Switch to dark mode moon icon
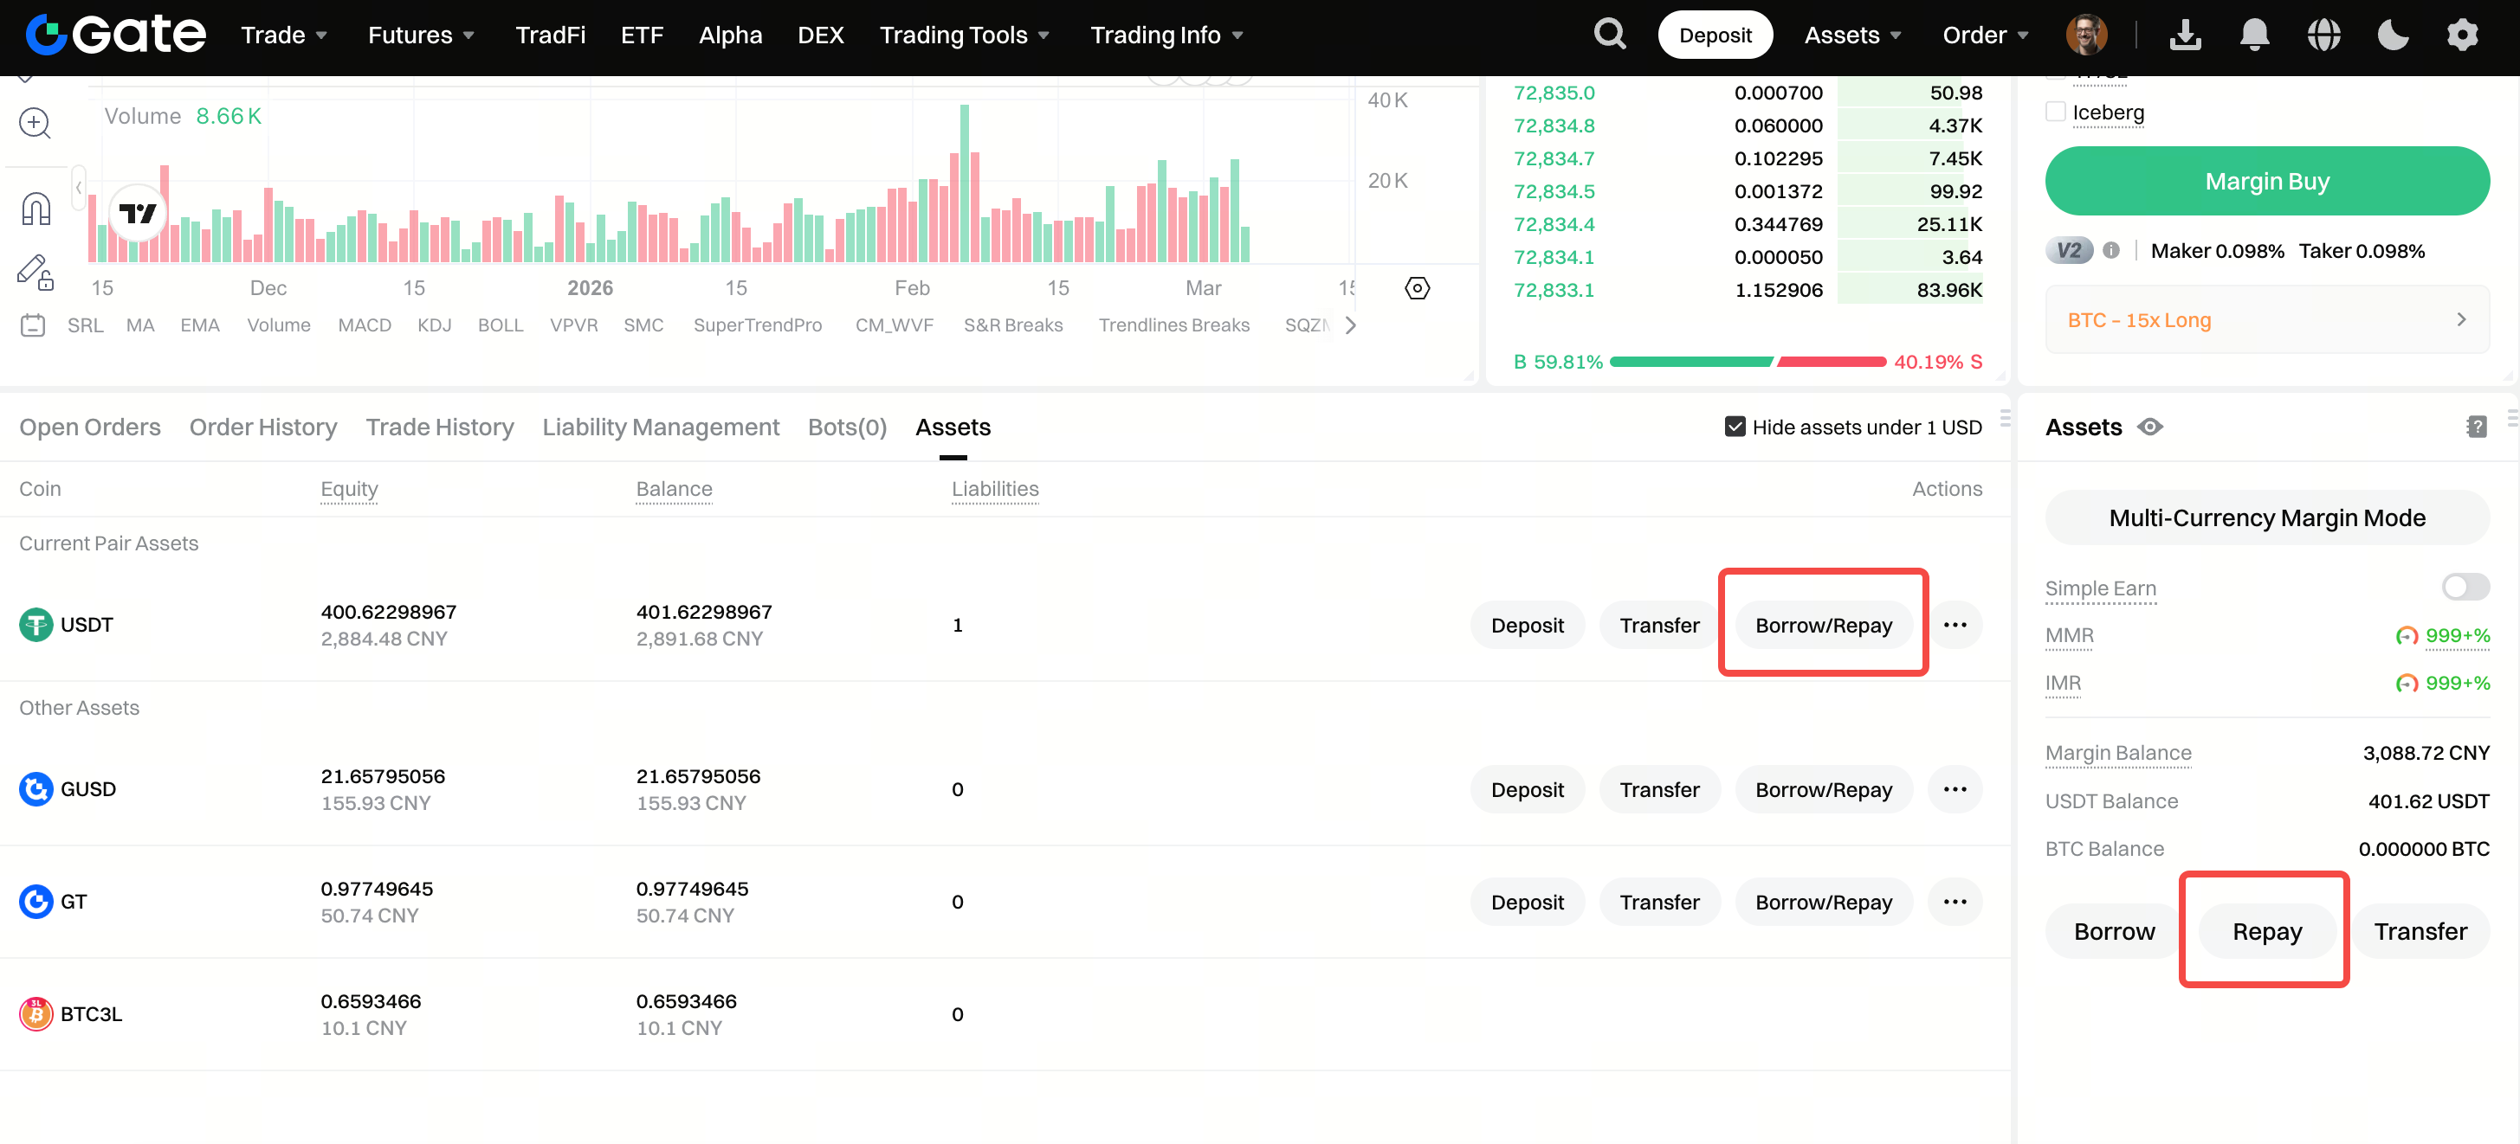This screenshot has width=2520, height=1144. pyautogui.click(x=2392, y=35)
